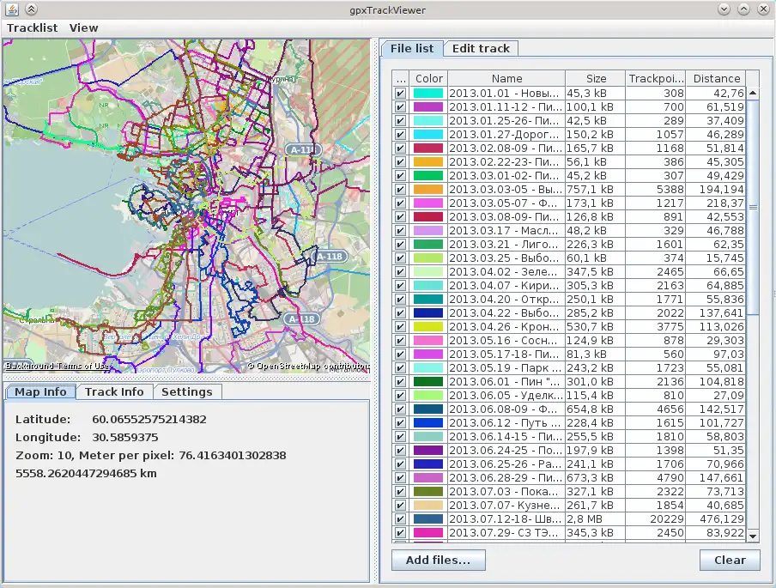776x588 pixels.
Task: Click the size cell 2,8 MB
Action: pyautogui.click(x=596, y=518)
